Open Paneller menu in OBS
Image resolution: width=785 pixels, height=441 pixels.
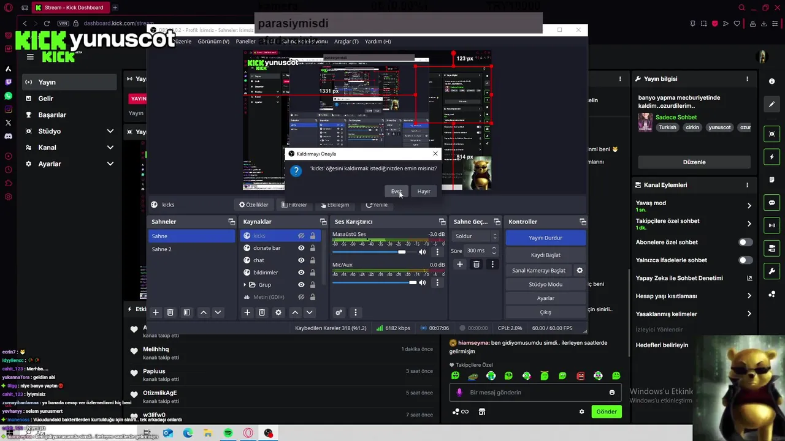point(245,42)
